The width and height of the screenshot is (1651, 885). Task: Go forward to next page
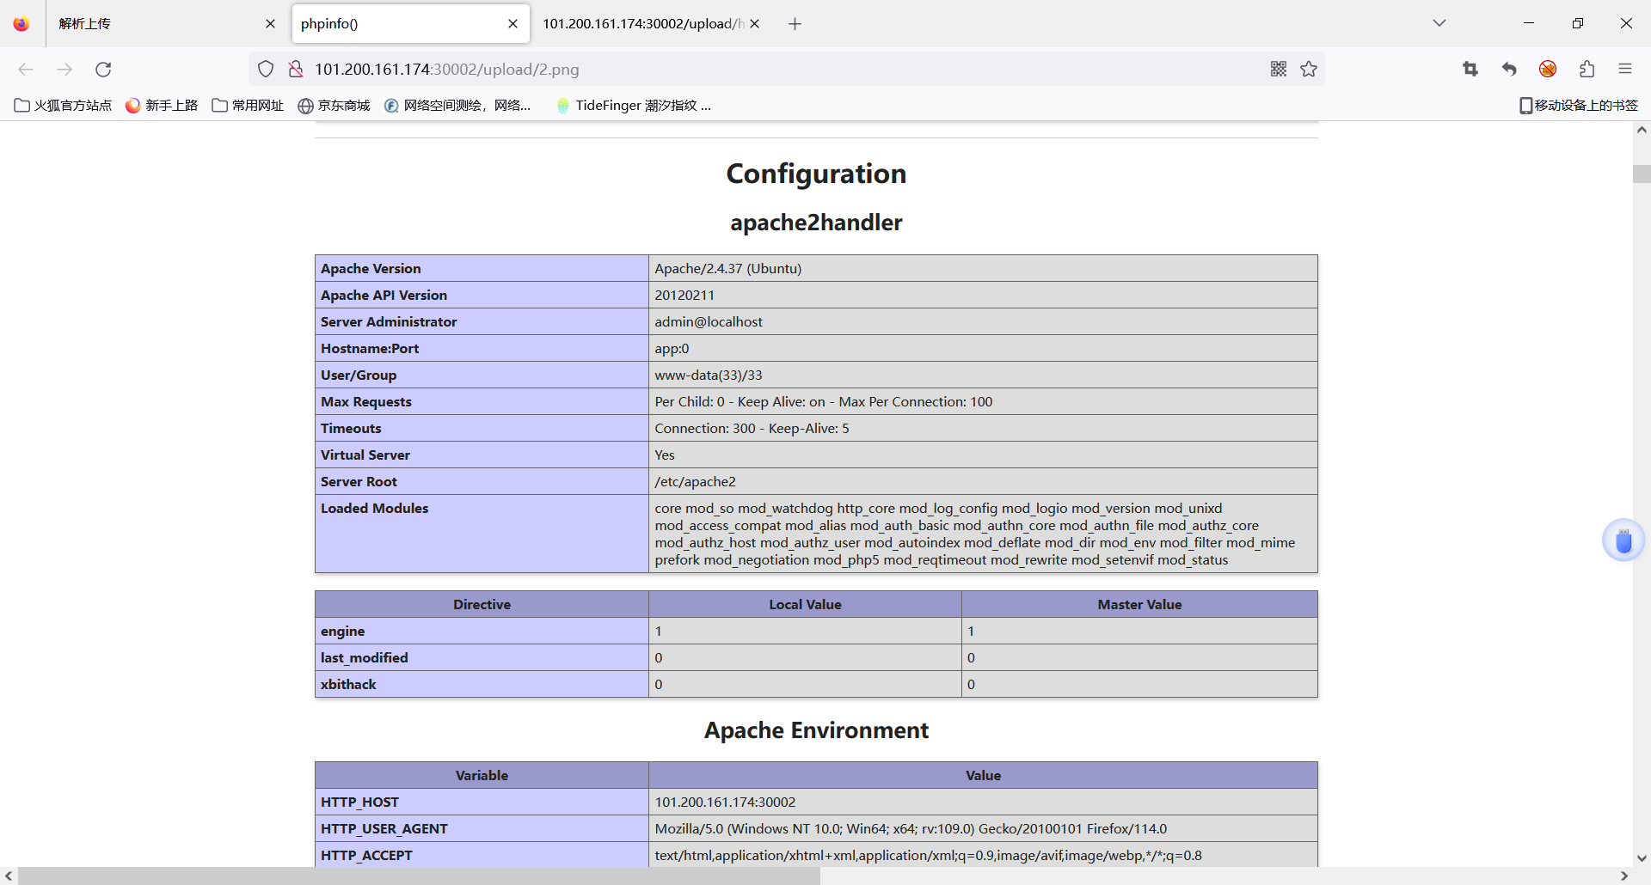point(64,69)
